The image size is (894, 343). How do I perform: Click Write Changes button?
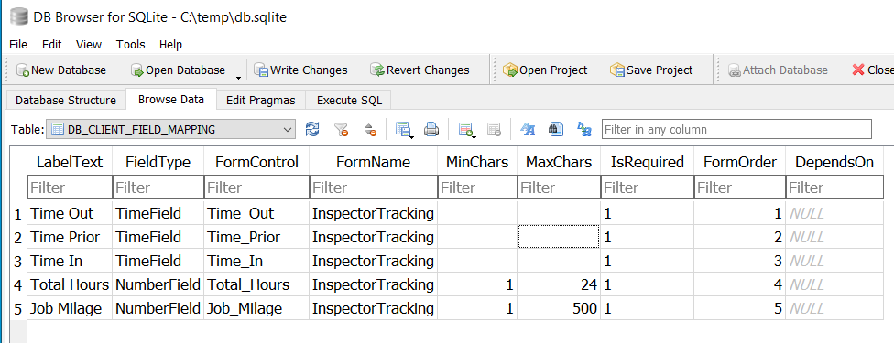pyautogui.click(x=300, y=70)
